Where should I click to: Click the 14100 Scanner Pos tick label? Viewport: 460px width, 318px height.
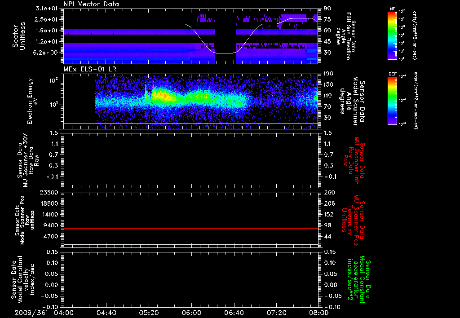click(x=49, y=214)
